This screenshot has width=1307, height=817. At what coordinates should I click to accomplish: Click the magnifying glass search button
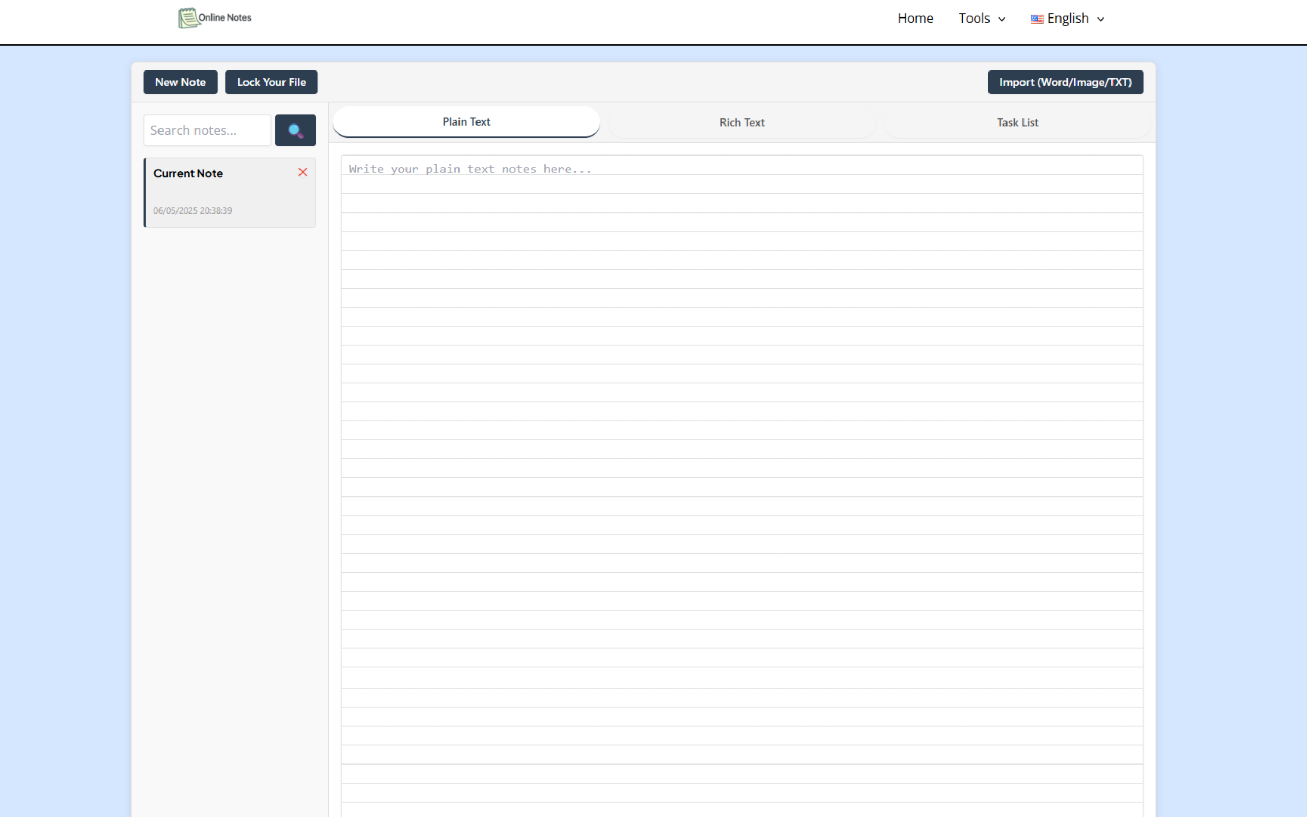click(x=295, y=130)
